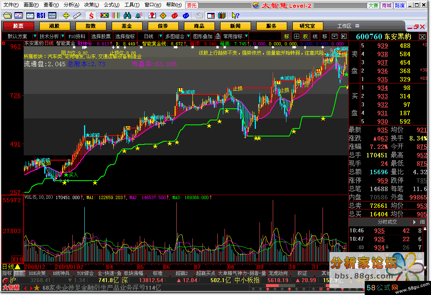Click the panel collapse-up icon beside 移
Image resolution: width=431 pixels, height=295 pixels.
(334, 36)
